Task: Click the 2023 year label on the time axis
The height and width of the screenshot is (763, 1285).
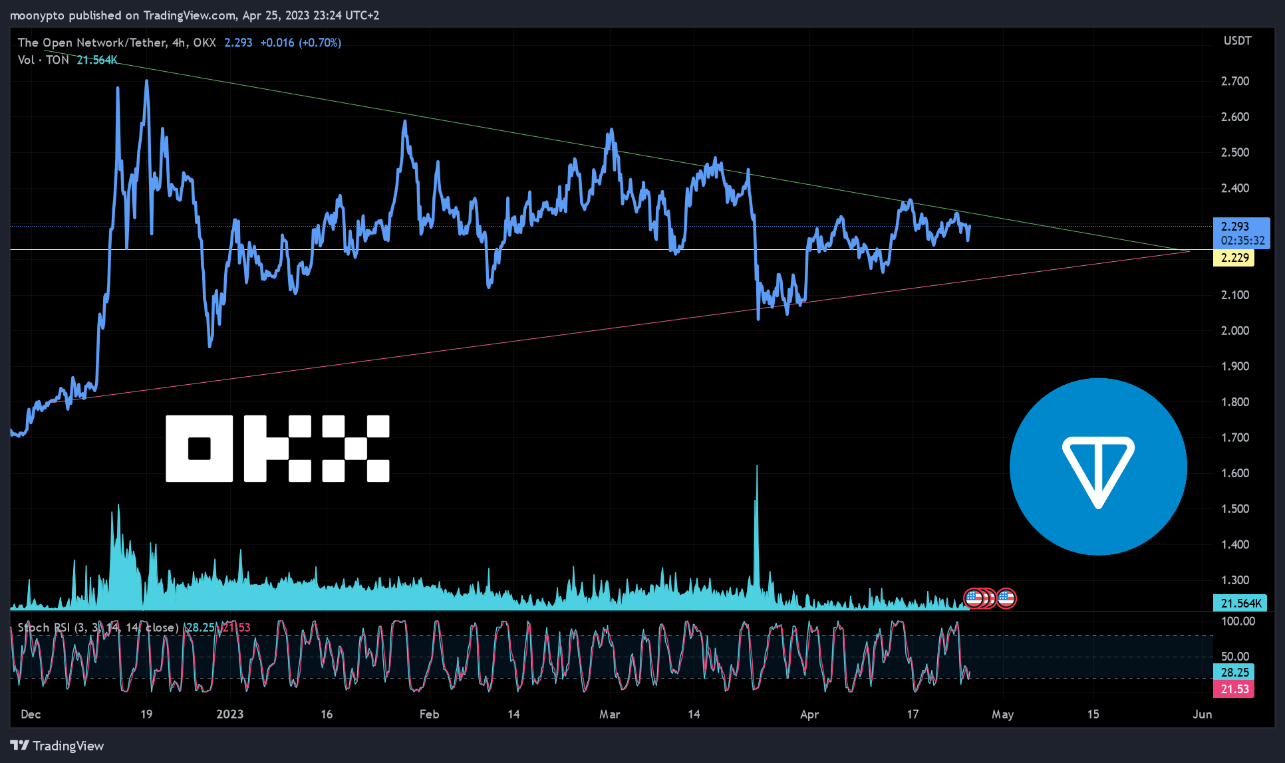Action: point(230,714)
